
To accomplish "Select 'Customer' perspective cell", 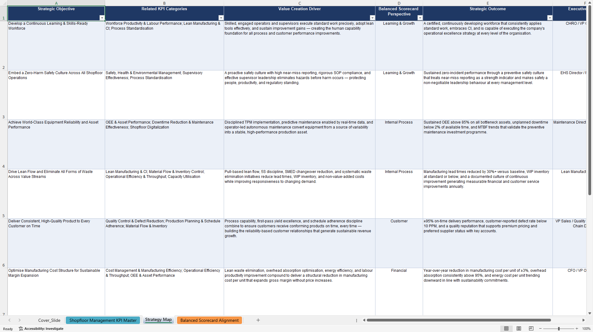I will pyautogui.click(x=399, y=243).
